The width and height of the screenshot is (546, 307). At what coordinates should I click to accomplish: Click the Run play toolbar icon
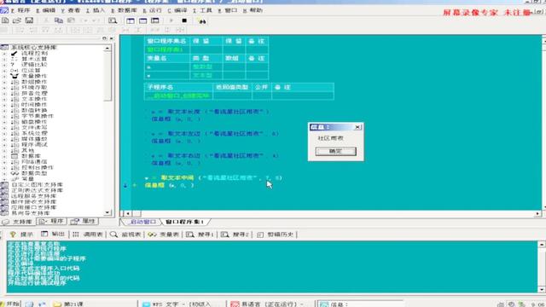click(x=171, y=20)
